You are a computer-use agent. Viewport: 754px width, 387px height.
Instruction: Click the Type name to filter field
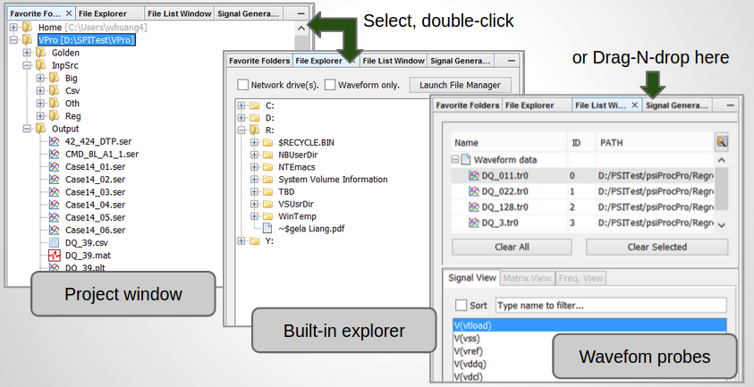point(610,306)
